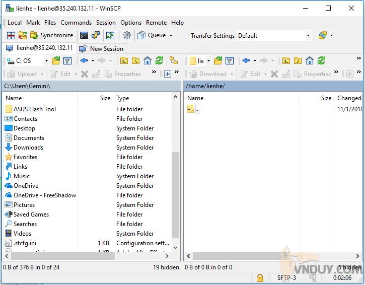Open the local panel filter icon

67,61
